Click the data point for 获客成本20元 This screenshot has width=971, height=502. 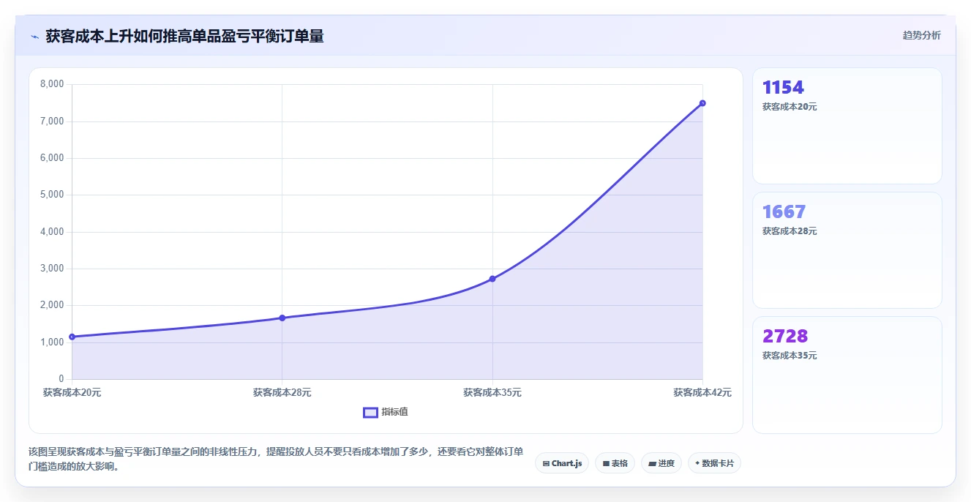(x=72, y=337)
